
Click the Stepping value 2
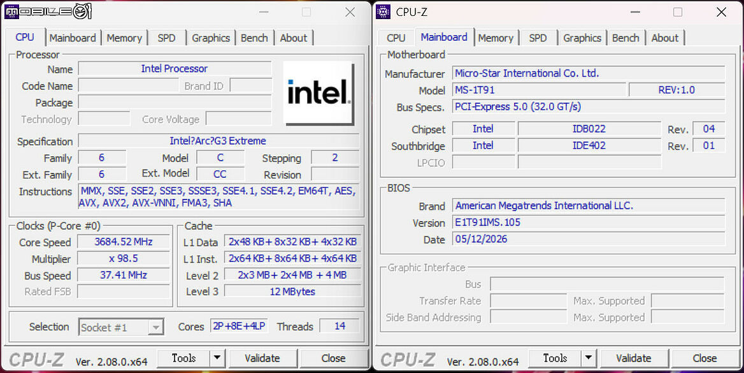click(335, 157)
